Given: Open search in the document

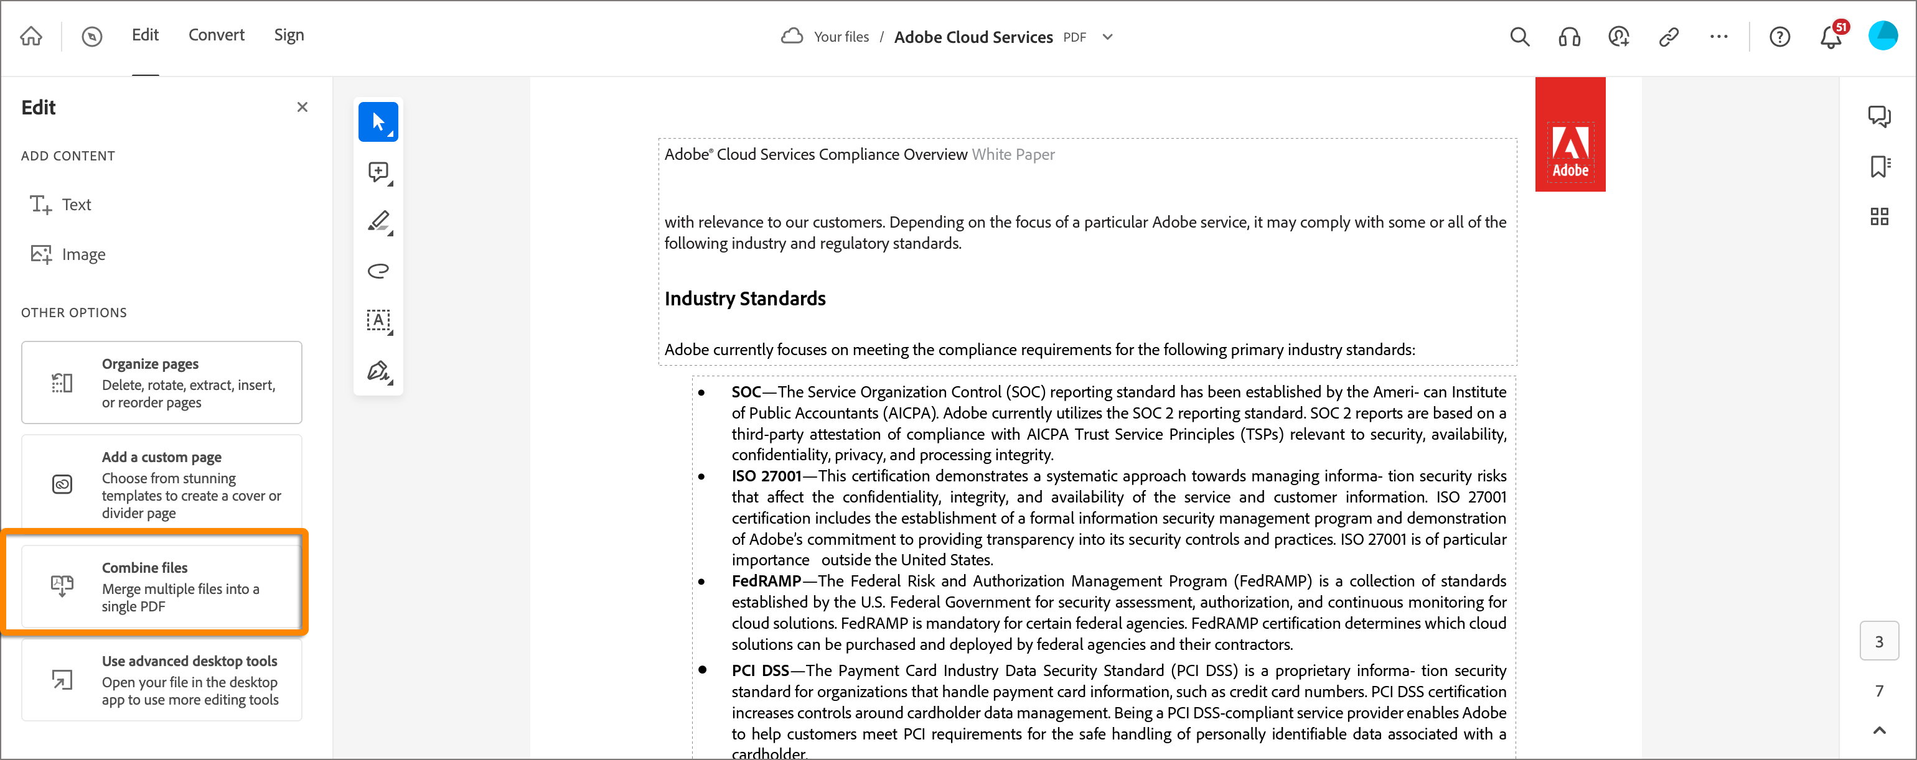Looking at the screenshot, I should point(1519,37).
